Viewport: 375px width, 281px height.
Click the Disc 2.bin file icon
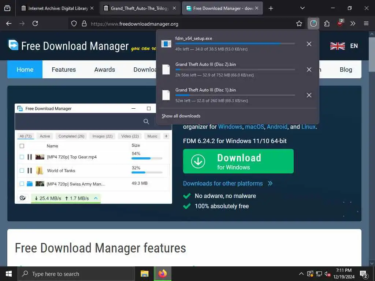[166, 70]
